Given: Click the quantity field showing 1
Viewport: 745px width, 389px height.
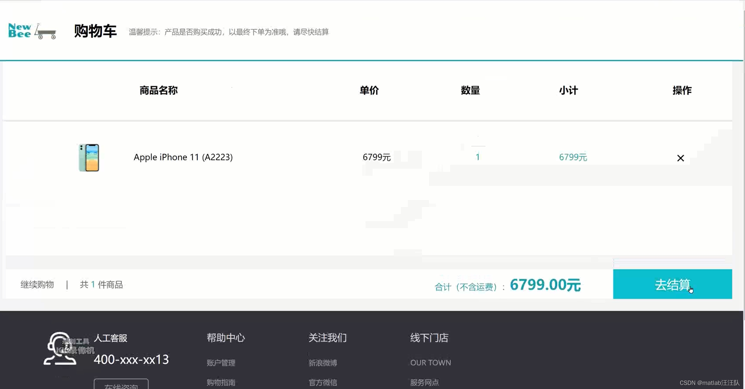Looking at the screenshot, I should [x=477, y=157].
